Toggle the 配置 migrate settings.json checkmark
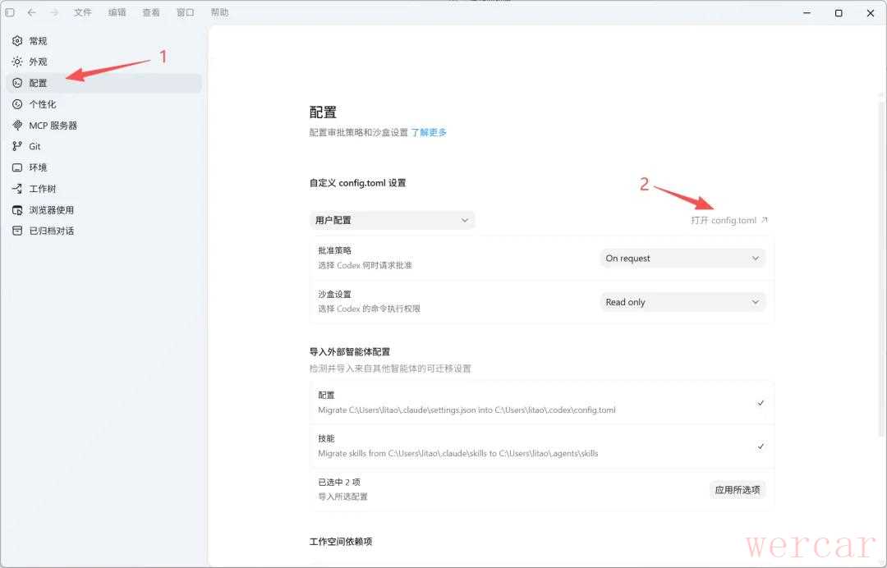The height and width of the screenshot is (568, 887). (761, 403)
